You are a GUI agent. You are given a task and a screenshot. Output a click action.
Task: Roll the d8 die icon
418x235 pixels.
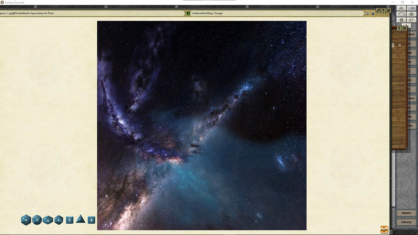(x=59, y=220)
